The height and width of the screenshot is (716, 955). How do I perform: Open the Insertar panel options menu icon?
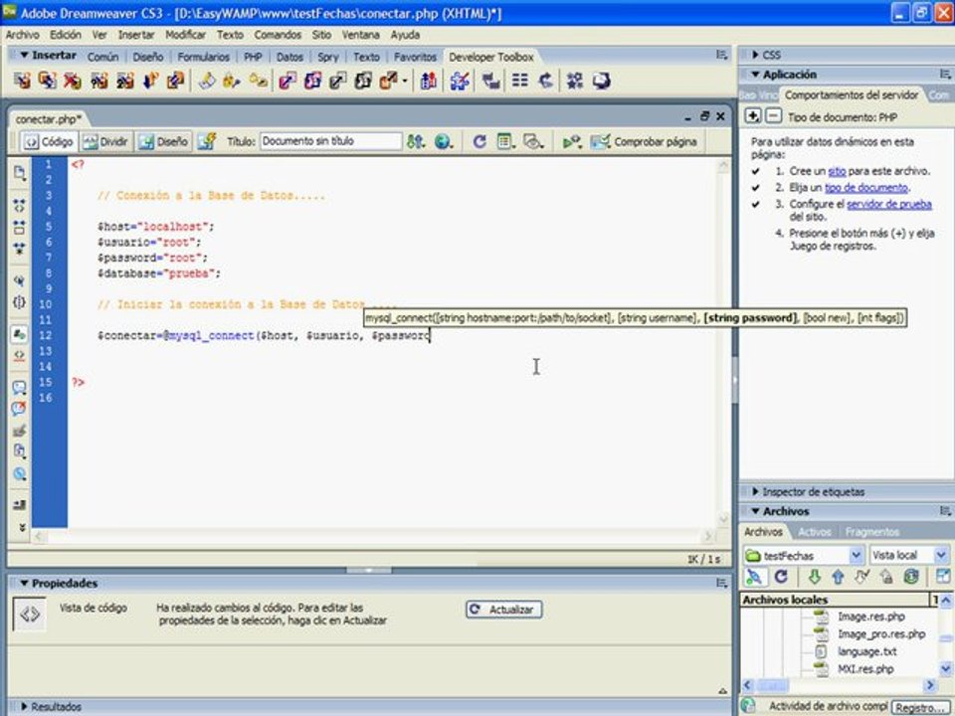(722, 55)
